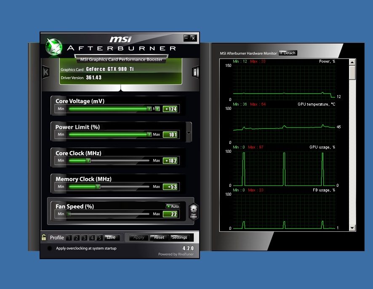Open the information i side button
The image size is (373, 289).
(x=195, y=72)
